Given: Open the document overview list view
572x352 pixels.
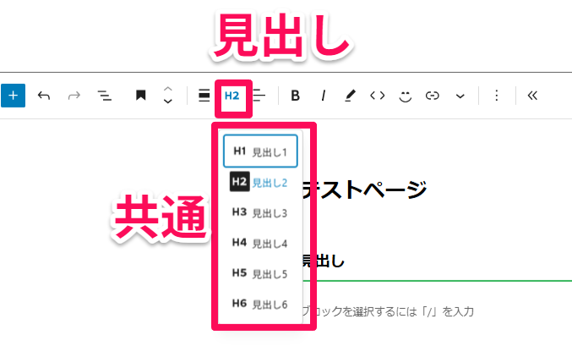Looking at the screenshot, I should pyautogui.click(x=105, y=96).
